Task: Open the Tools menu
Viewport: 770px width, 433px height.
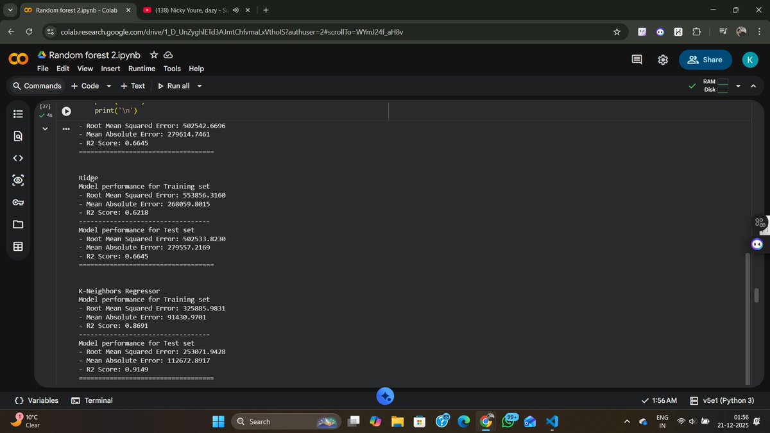Action: 172,69
